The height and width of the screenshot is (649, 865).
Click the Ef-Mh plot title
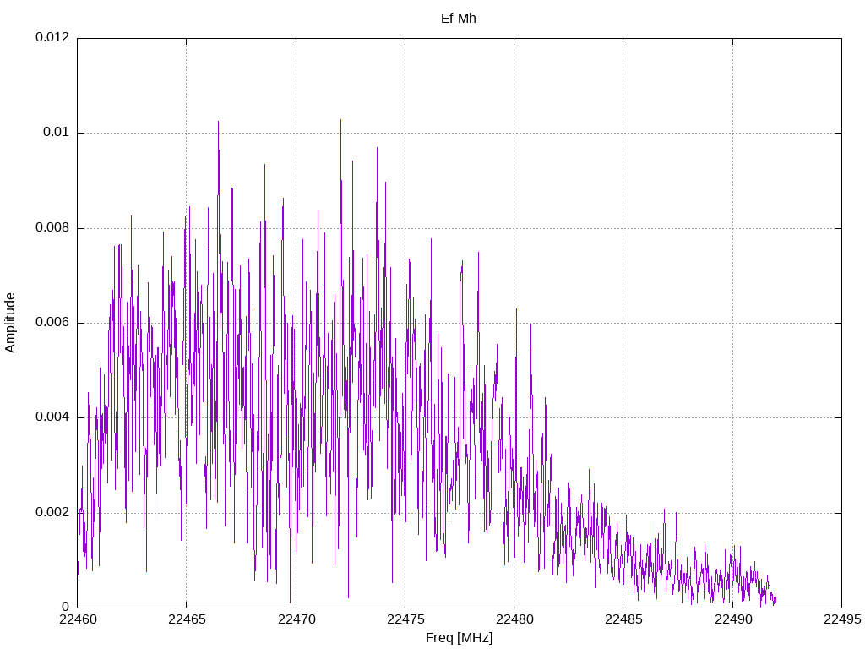pyautogui.click(x=459, y=19)
